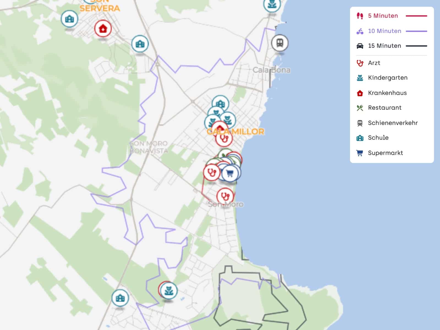Select the red hospital marker in Son Servera
Screen dimensions: 440x330
click(x=103, y=28)
